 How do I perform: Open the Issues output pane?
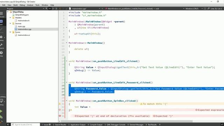click(x=46, y=125)
